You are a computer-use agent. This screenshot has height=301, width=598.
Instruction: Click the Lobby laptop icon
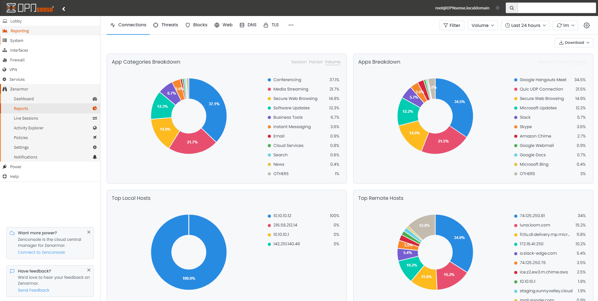tap(5, 21)
